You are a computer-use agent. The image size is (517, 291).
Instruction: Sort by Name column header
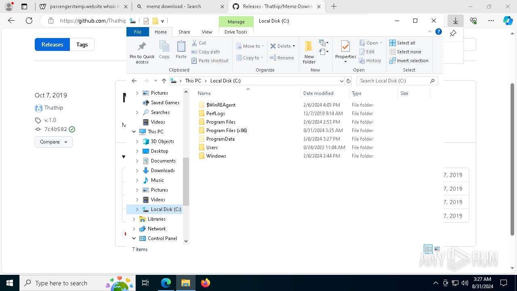(x=248, y=93)
